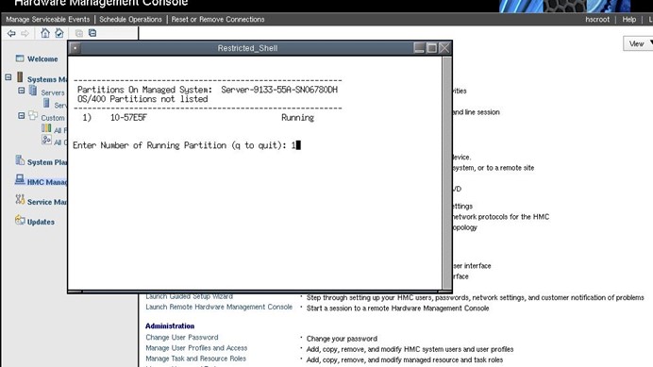
Task: Open Manage User Profiles and Access link
Action: point(196,348)
